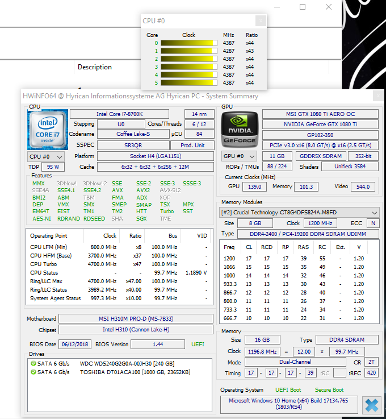The width and height of the screenshot is (386, 419).
Task: Click the 16 GB memory size field
Action: pos(262,339)
